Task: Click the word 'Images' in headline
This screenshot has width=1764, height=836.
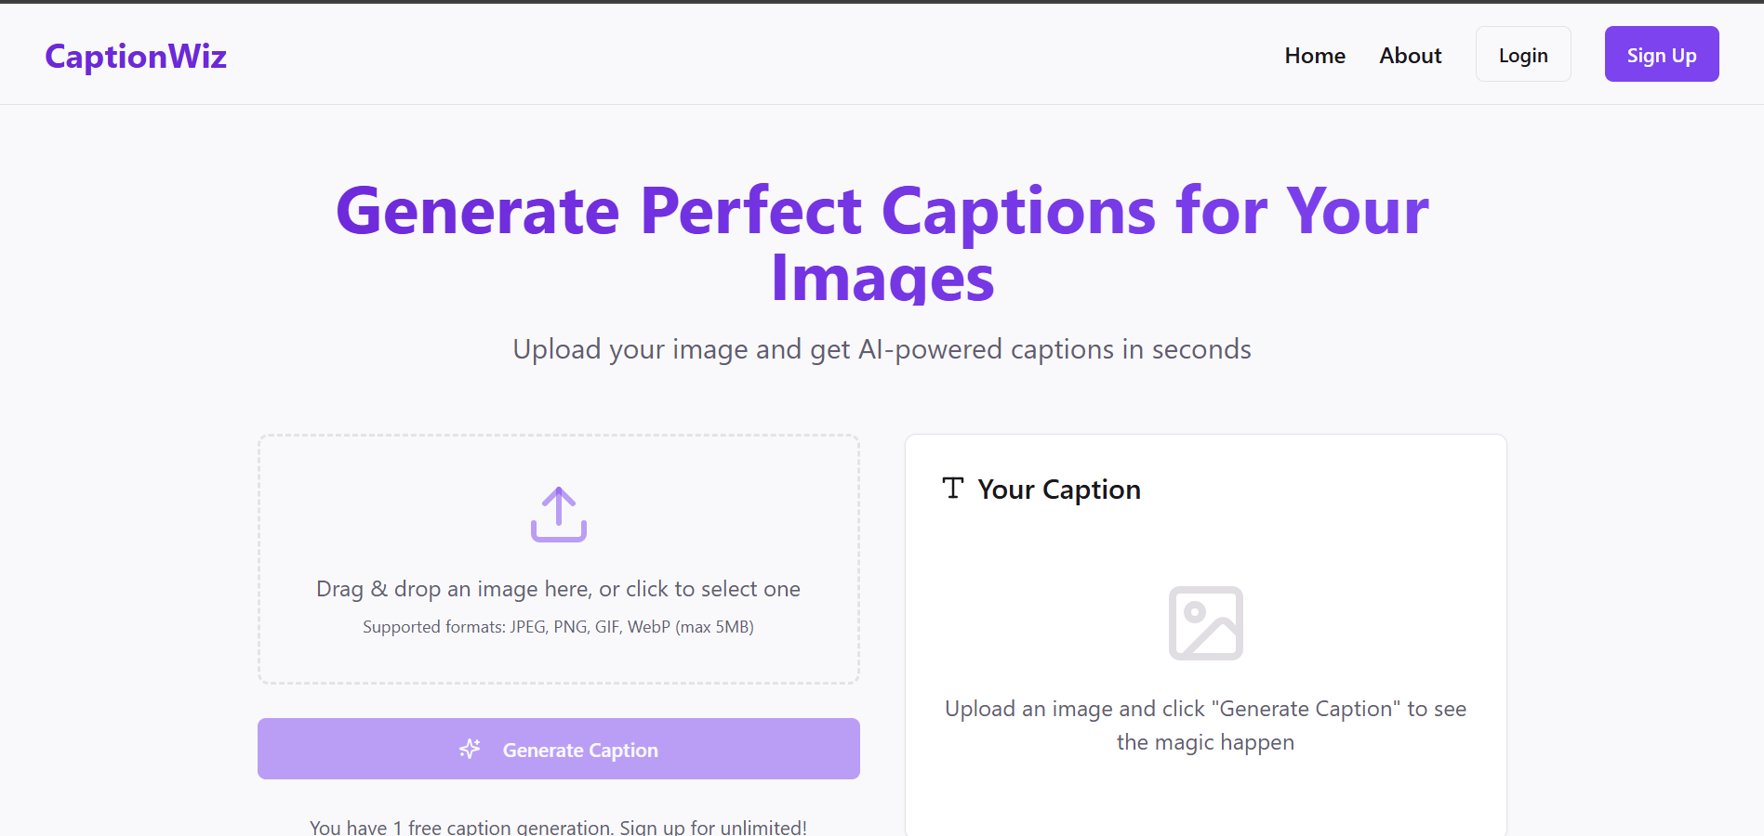Action: 882,278
